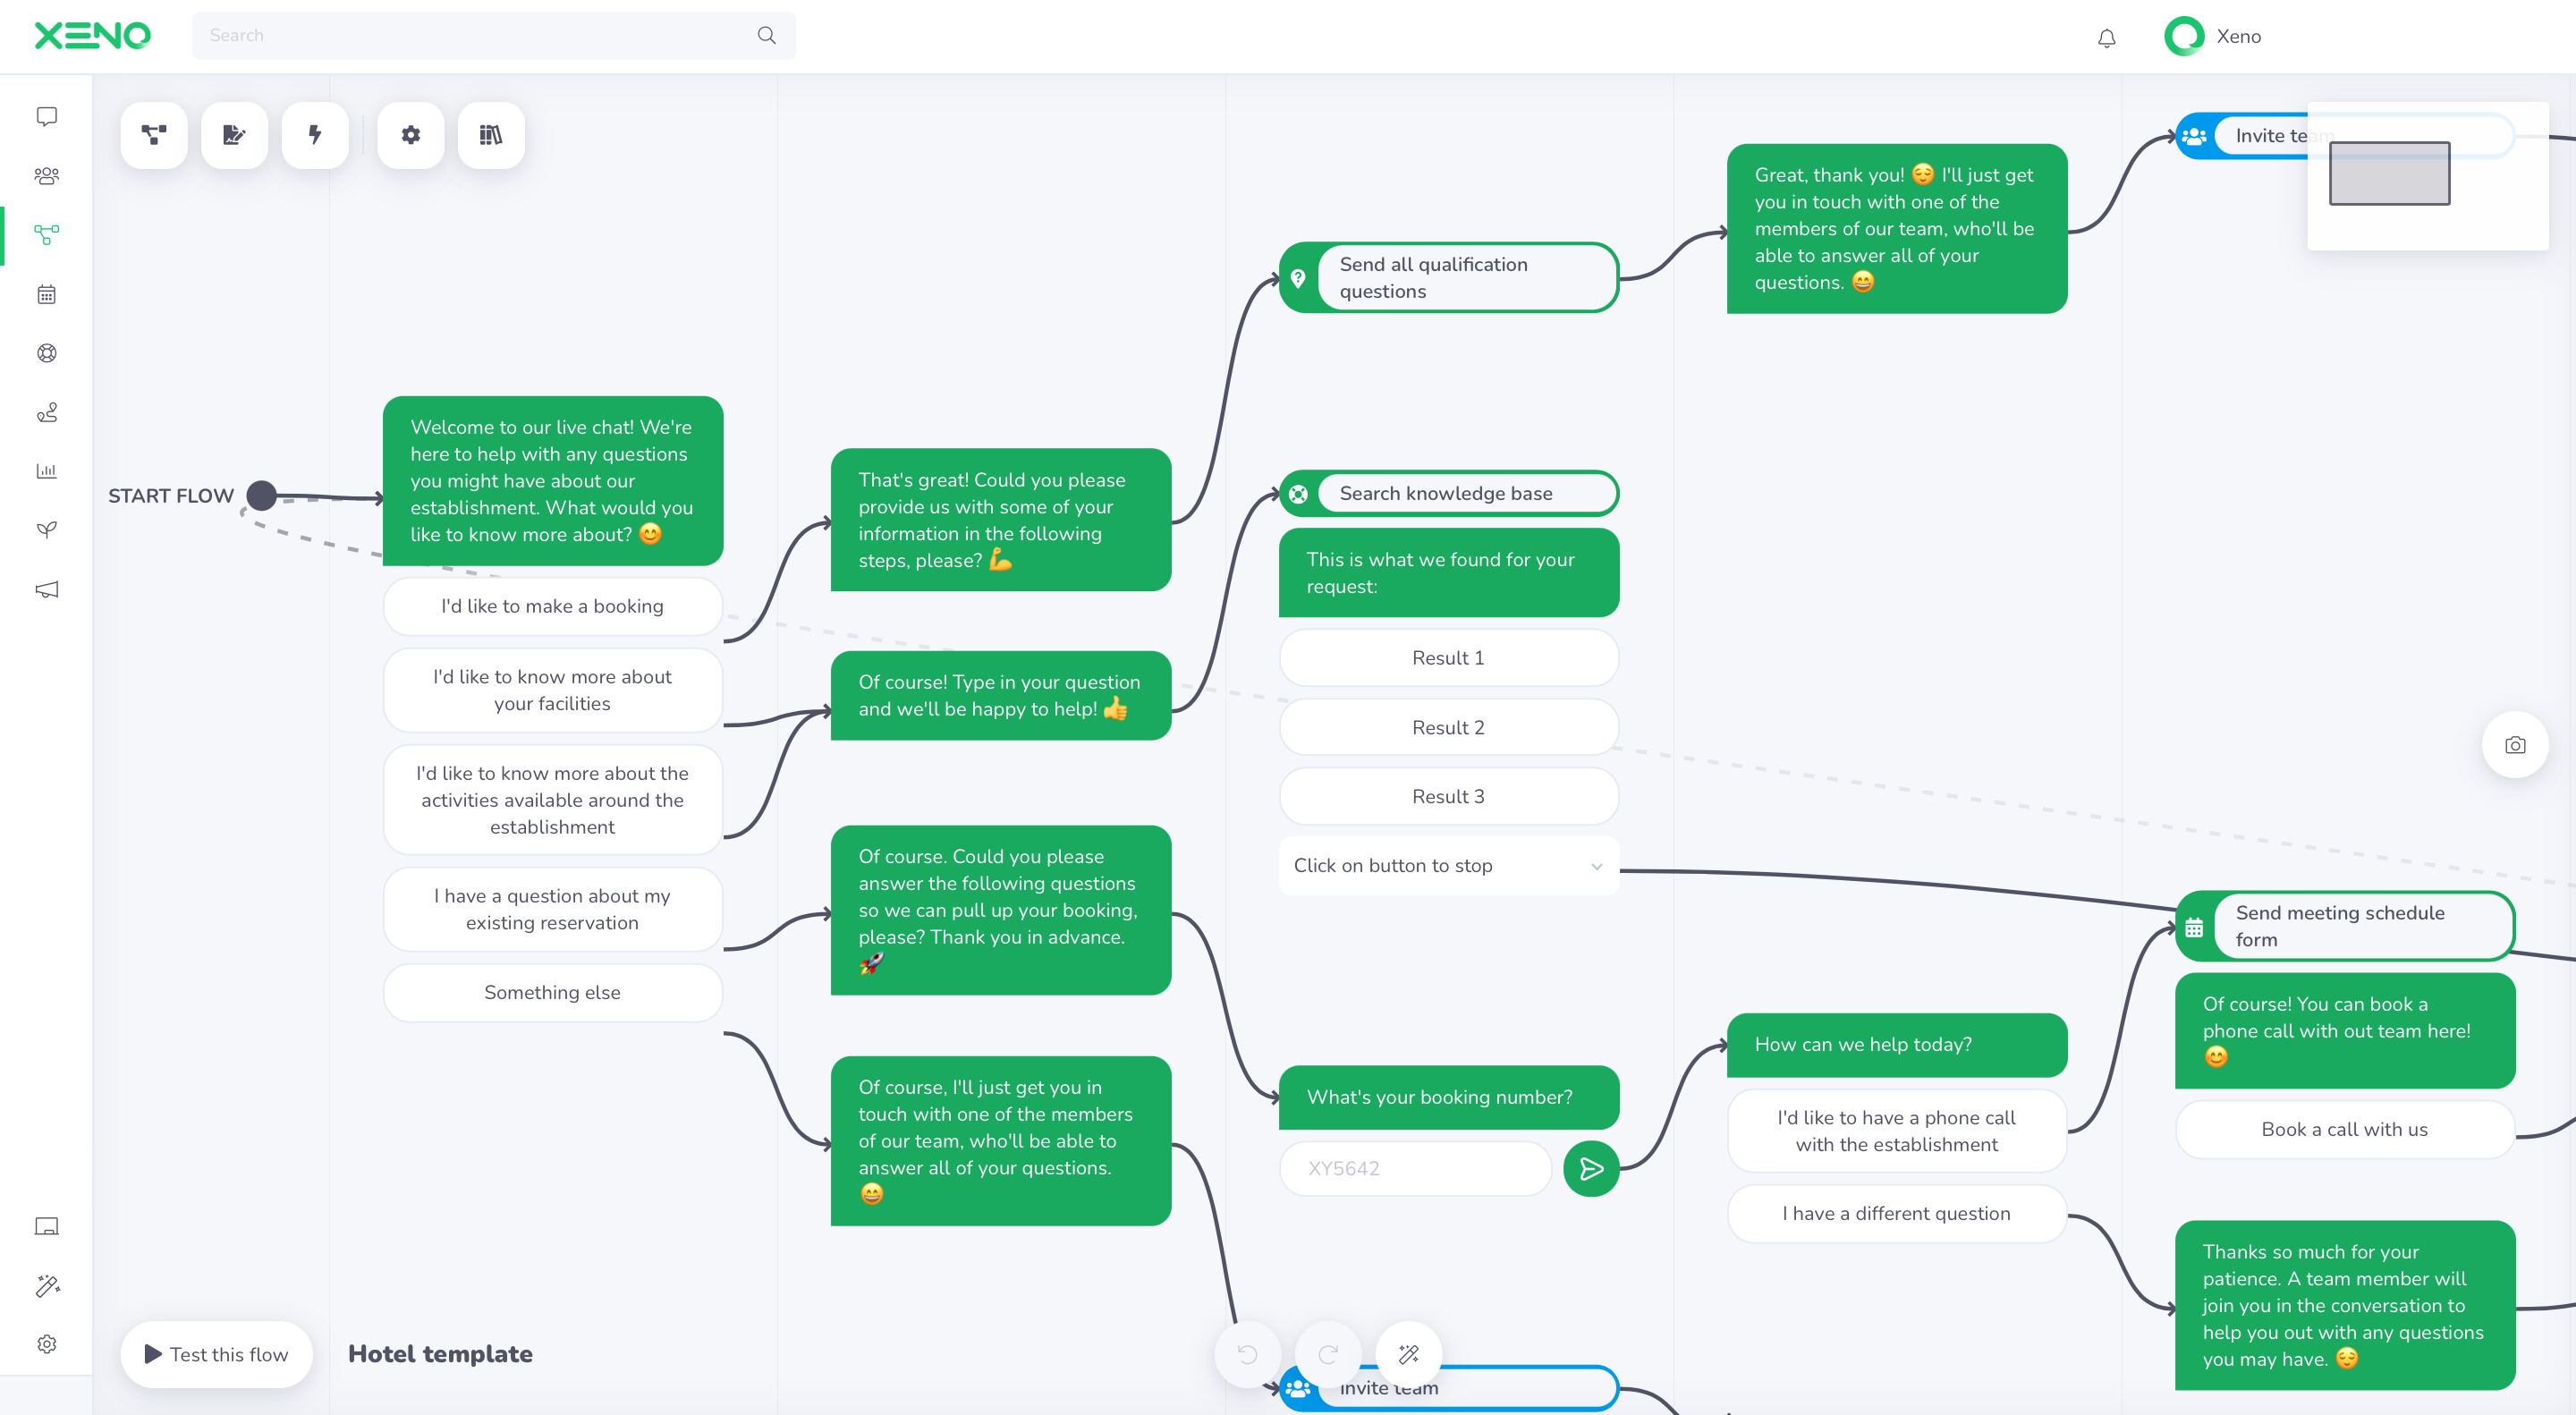The width and height of the screenshot is (2576, 1415).
Task: Select 'Something else' choice button
Action: (x=552, y=993)
